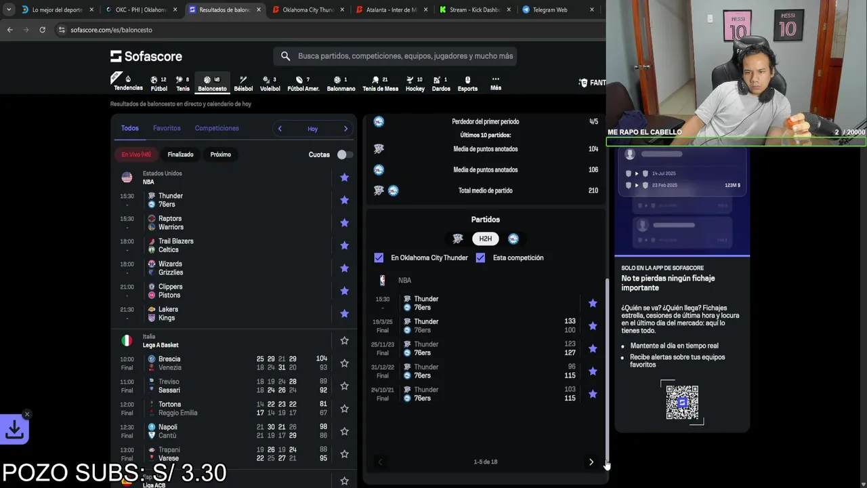Toggle favorite star for NBA league
This screenshot has width=867, height=488.
pos(344,178)
